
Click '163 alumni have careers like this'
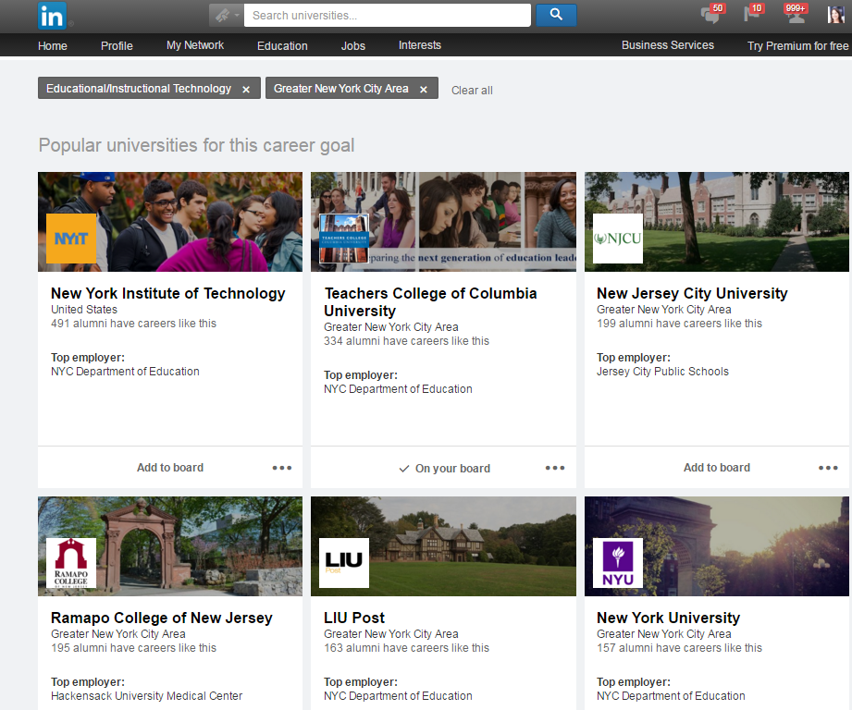406,648
